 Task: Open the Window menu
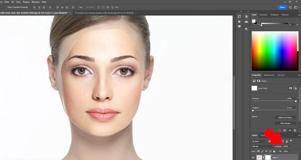pyautogui.click(x=35, y=2)
